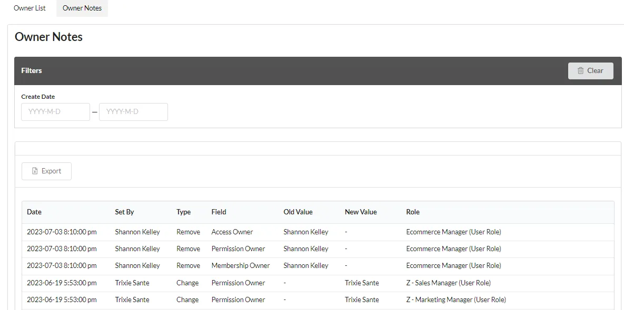Select the Z - Sales Manager row

(x=318, y=283)
